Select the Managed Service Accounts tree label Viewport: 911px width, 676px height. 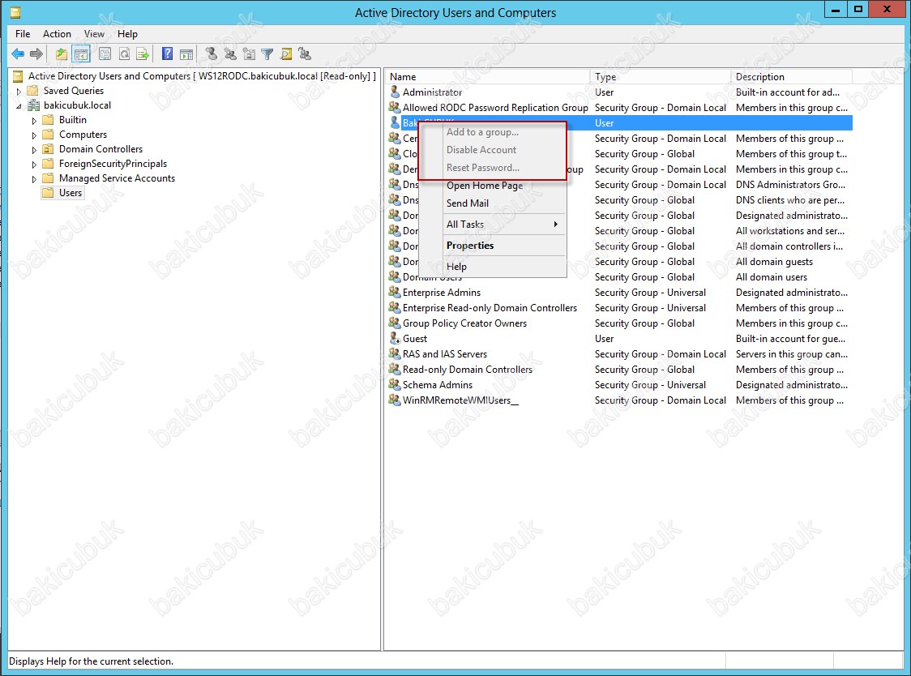(117, 178)
